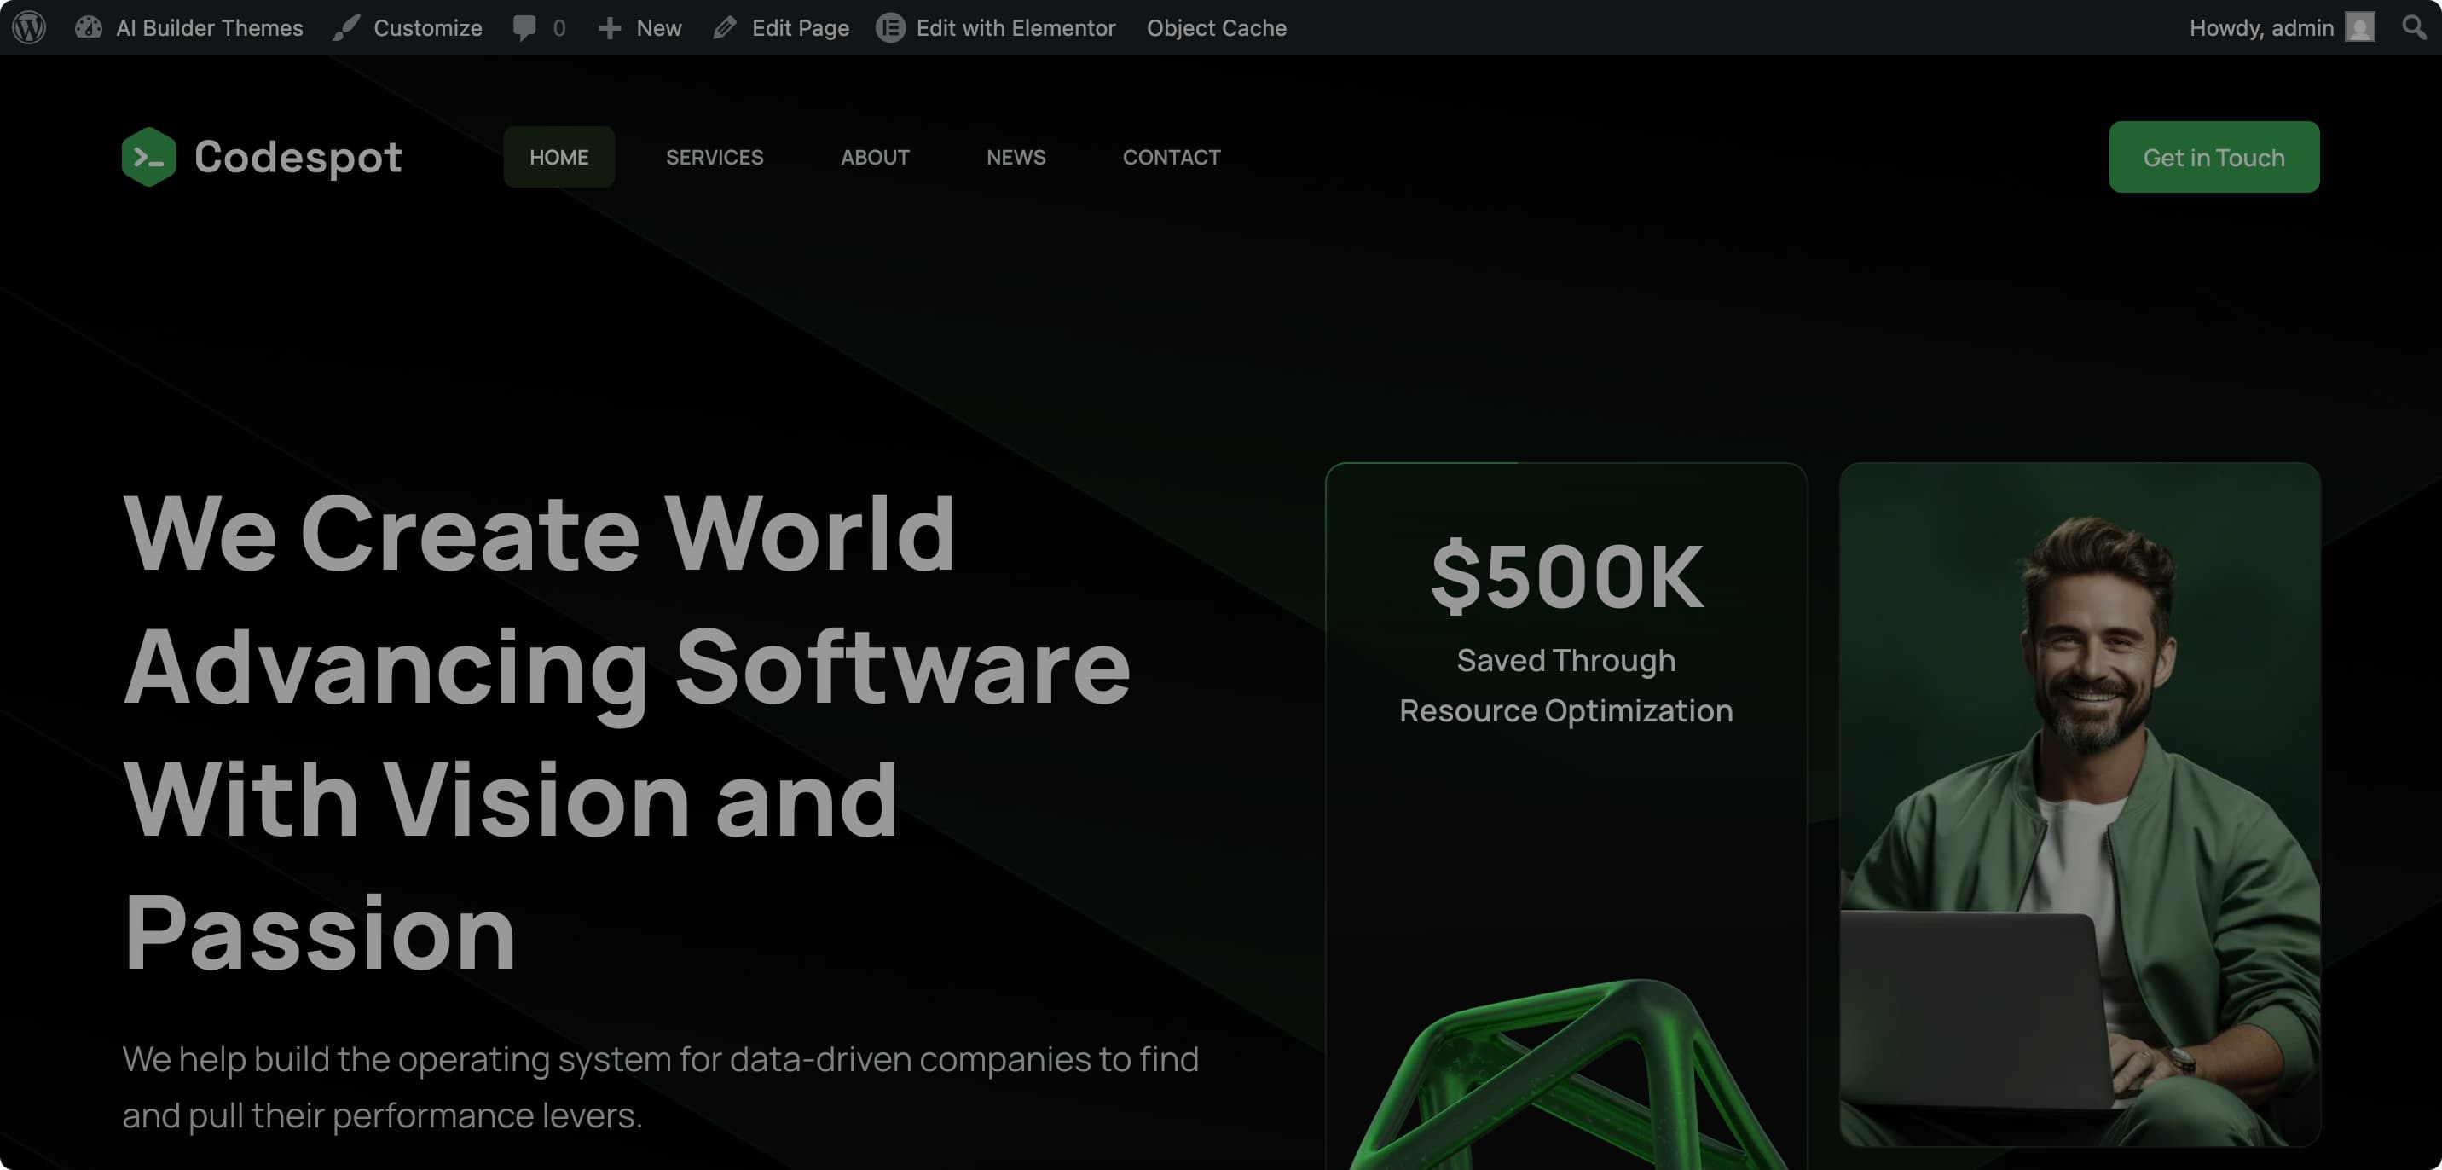Click the WordPress logo icon

(29, 27)
